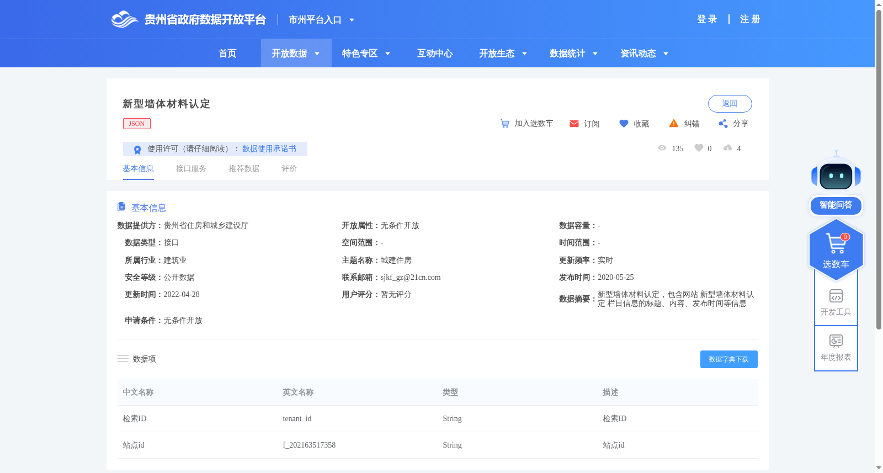
Task: Click the 登录 login link
Action: [x=707, y=19]
